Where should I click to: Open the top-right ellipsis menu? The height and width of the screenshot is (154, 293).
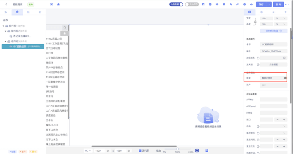(x=287, y=4)
